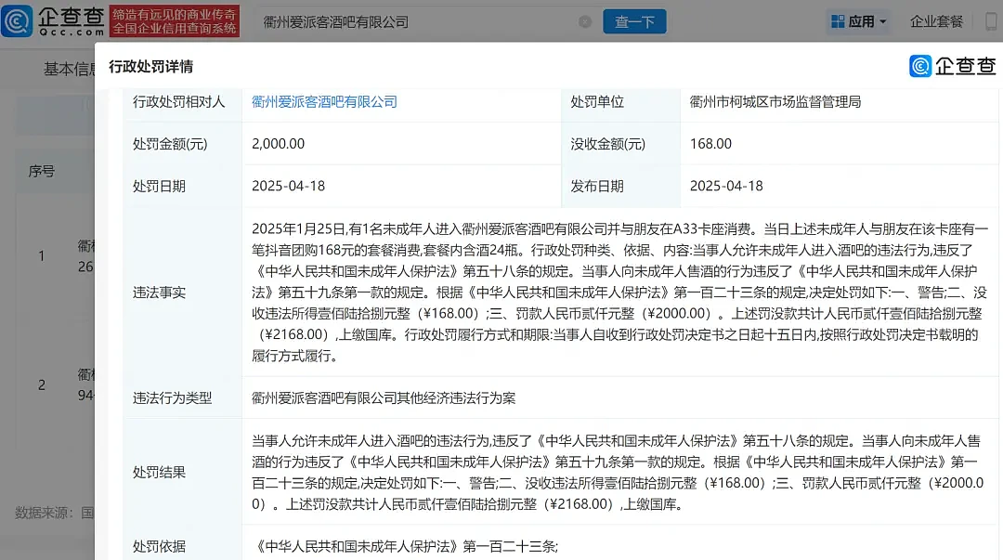Click the 没收金额(元) label

[x=607, y=144]
